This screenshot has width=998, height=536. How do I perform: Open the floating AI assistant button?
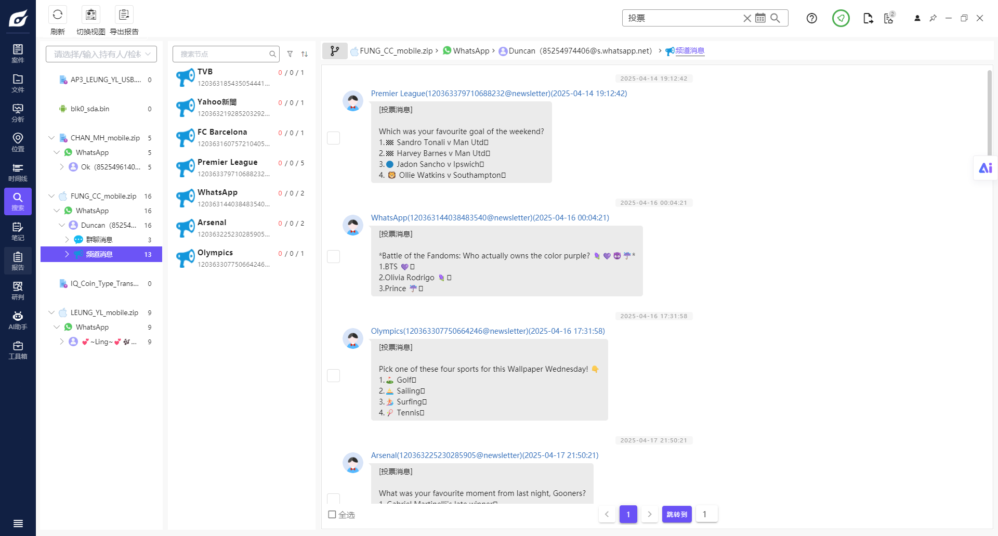[986, 168]
